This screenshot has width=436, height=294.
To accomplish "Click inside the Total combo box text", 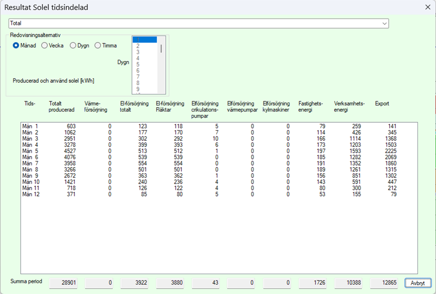I will point(192,24).
